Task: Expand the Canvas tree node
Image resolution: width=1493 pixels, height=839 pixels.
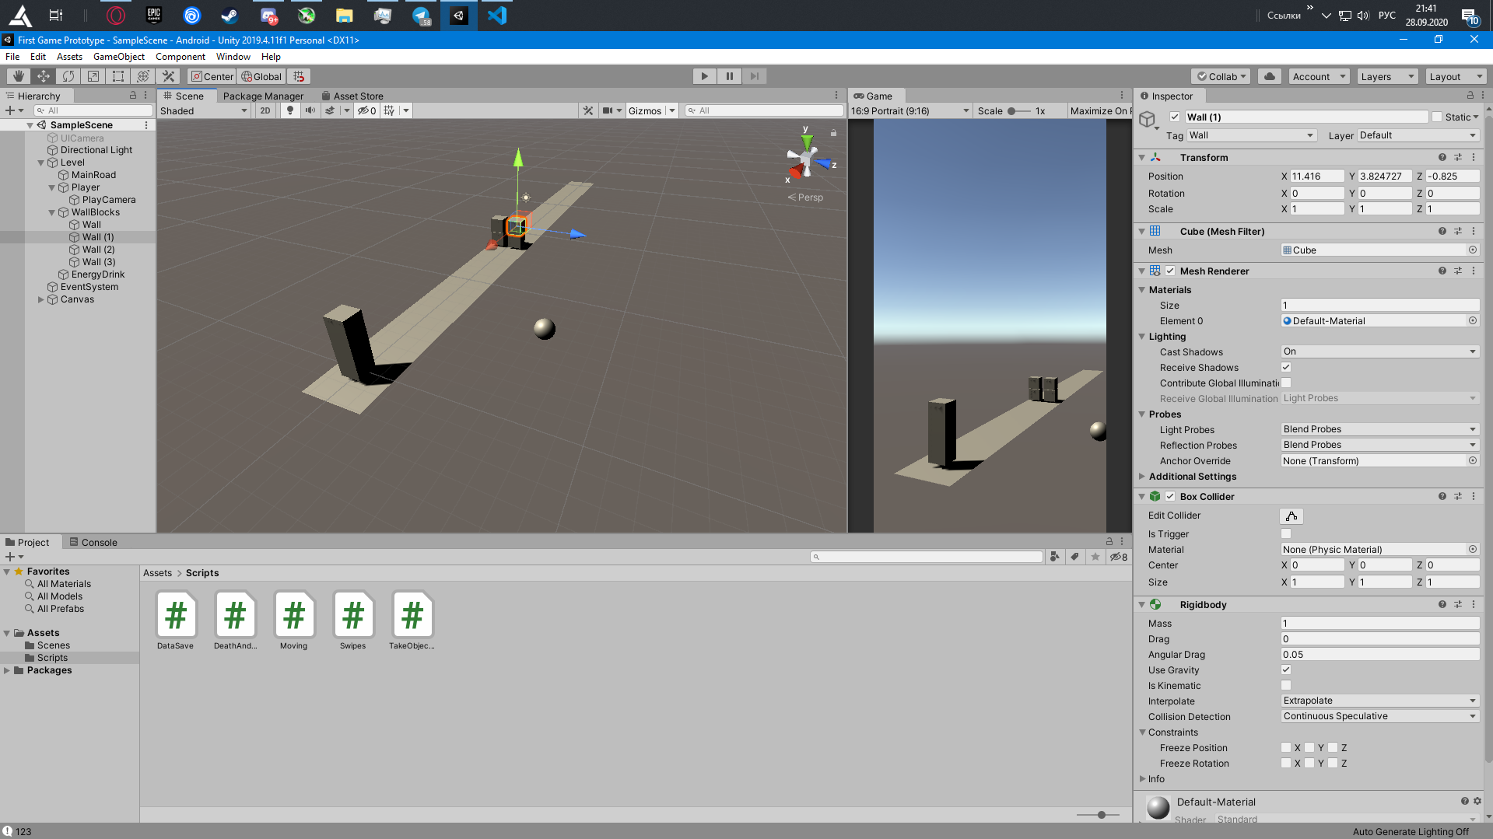Action: pos(41,299)
